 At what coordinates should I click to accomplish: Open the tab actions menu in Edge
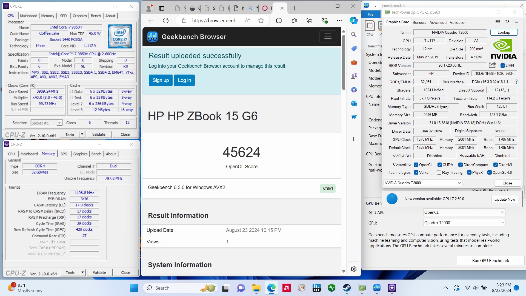click(162, 8)
